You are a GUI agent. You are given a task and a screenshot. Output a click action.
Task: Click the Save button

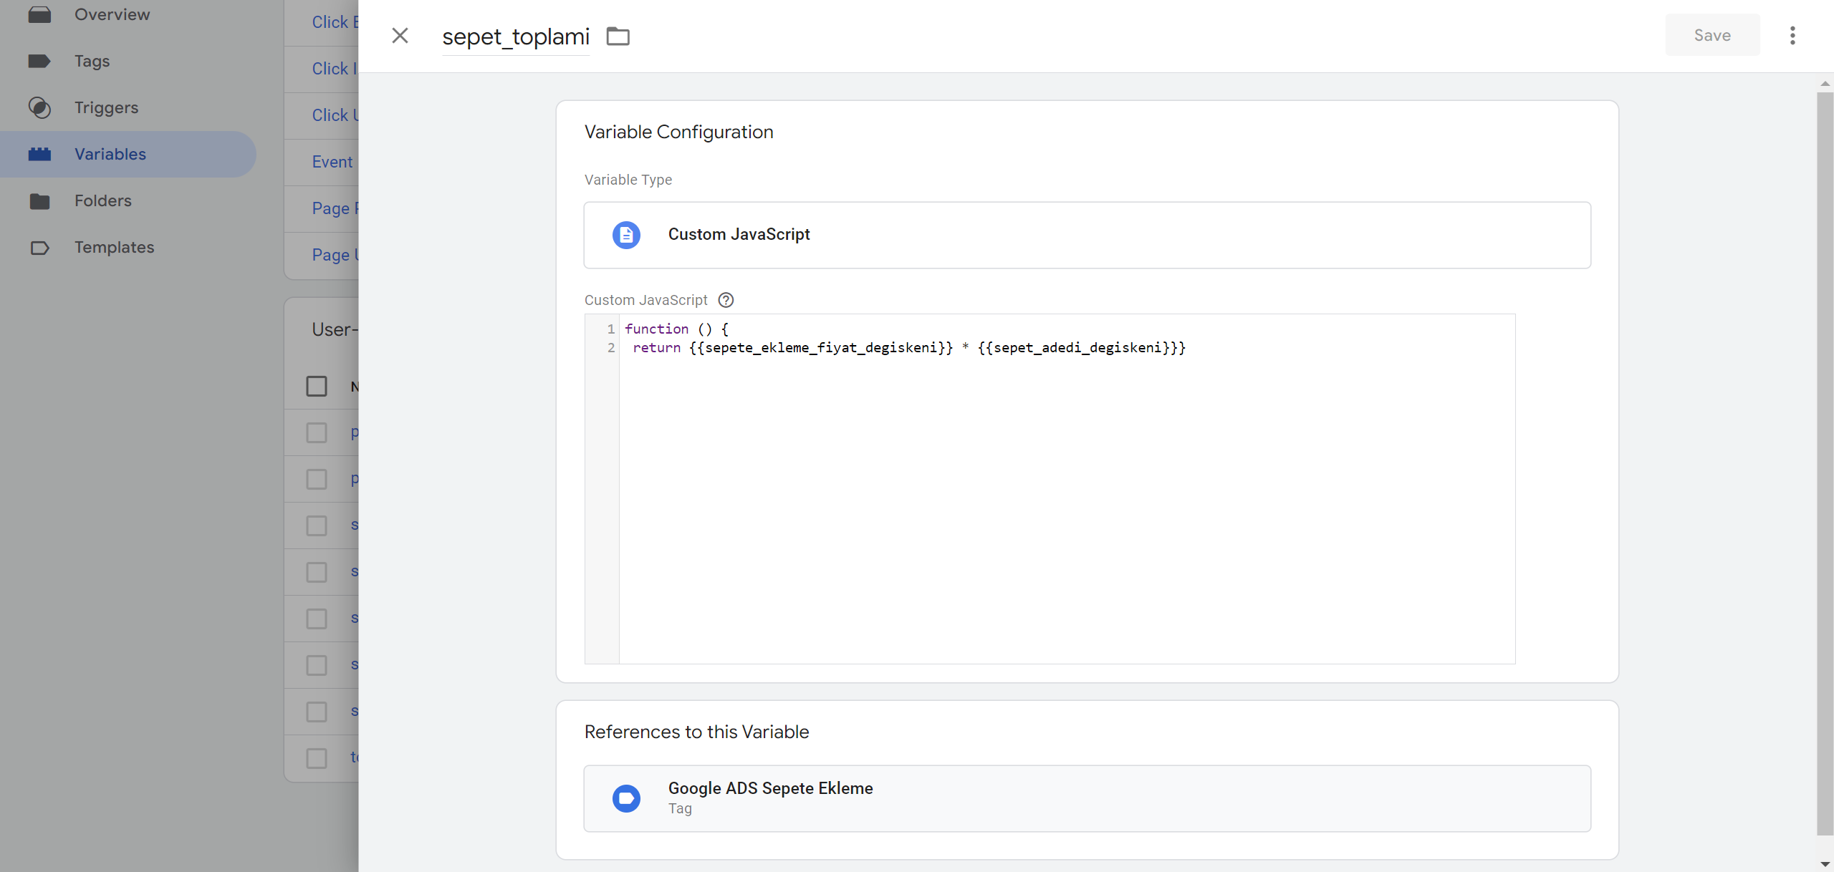click(x=1712, y=35)
